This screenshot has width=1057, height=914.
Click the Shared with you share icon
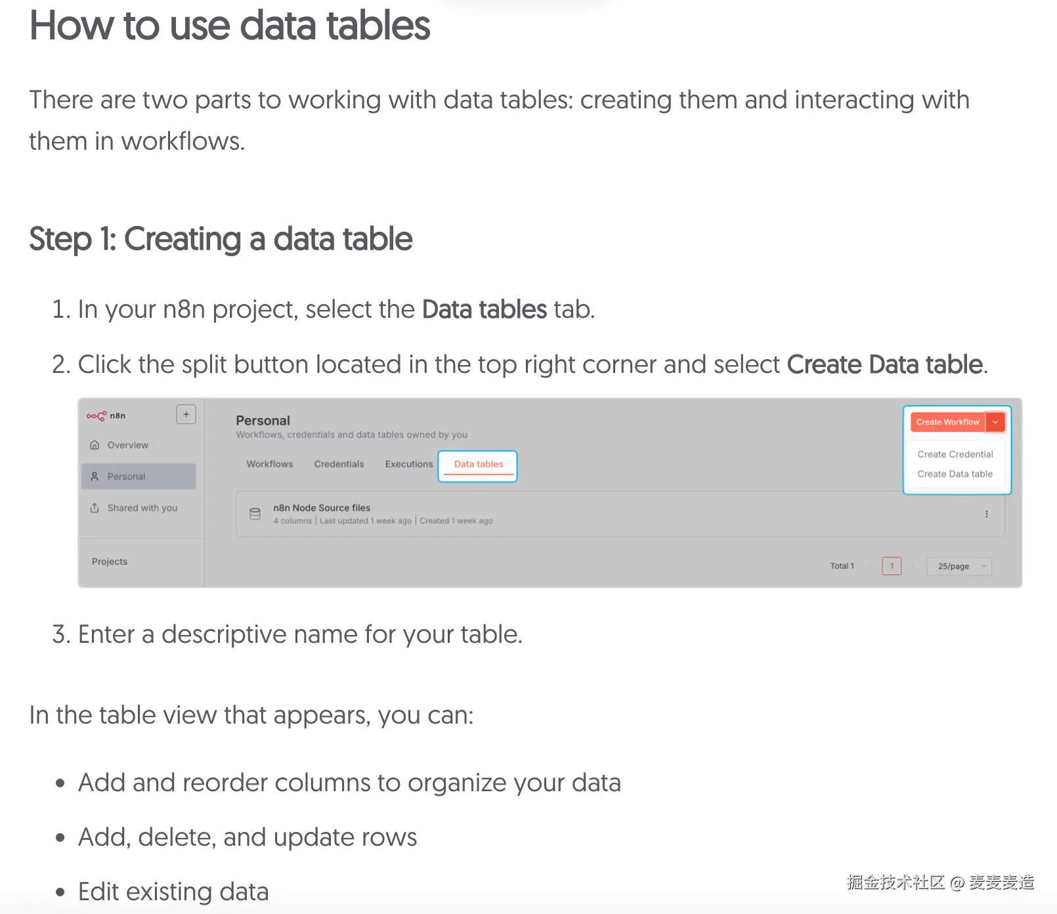95,508
